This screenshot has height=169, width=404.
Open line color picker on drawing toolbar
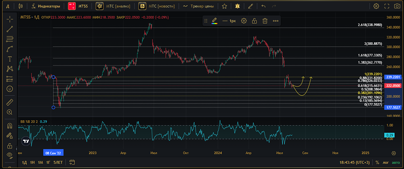coord(215,21)
